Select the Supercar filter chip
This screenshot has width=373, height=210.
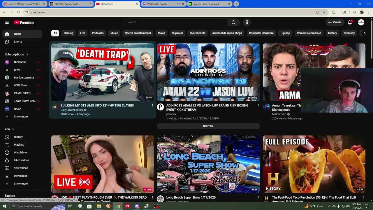pyautogui.click(x=177, y=33)
